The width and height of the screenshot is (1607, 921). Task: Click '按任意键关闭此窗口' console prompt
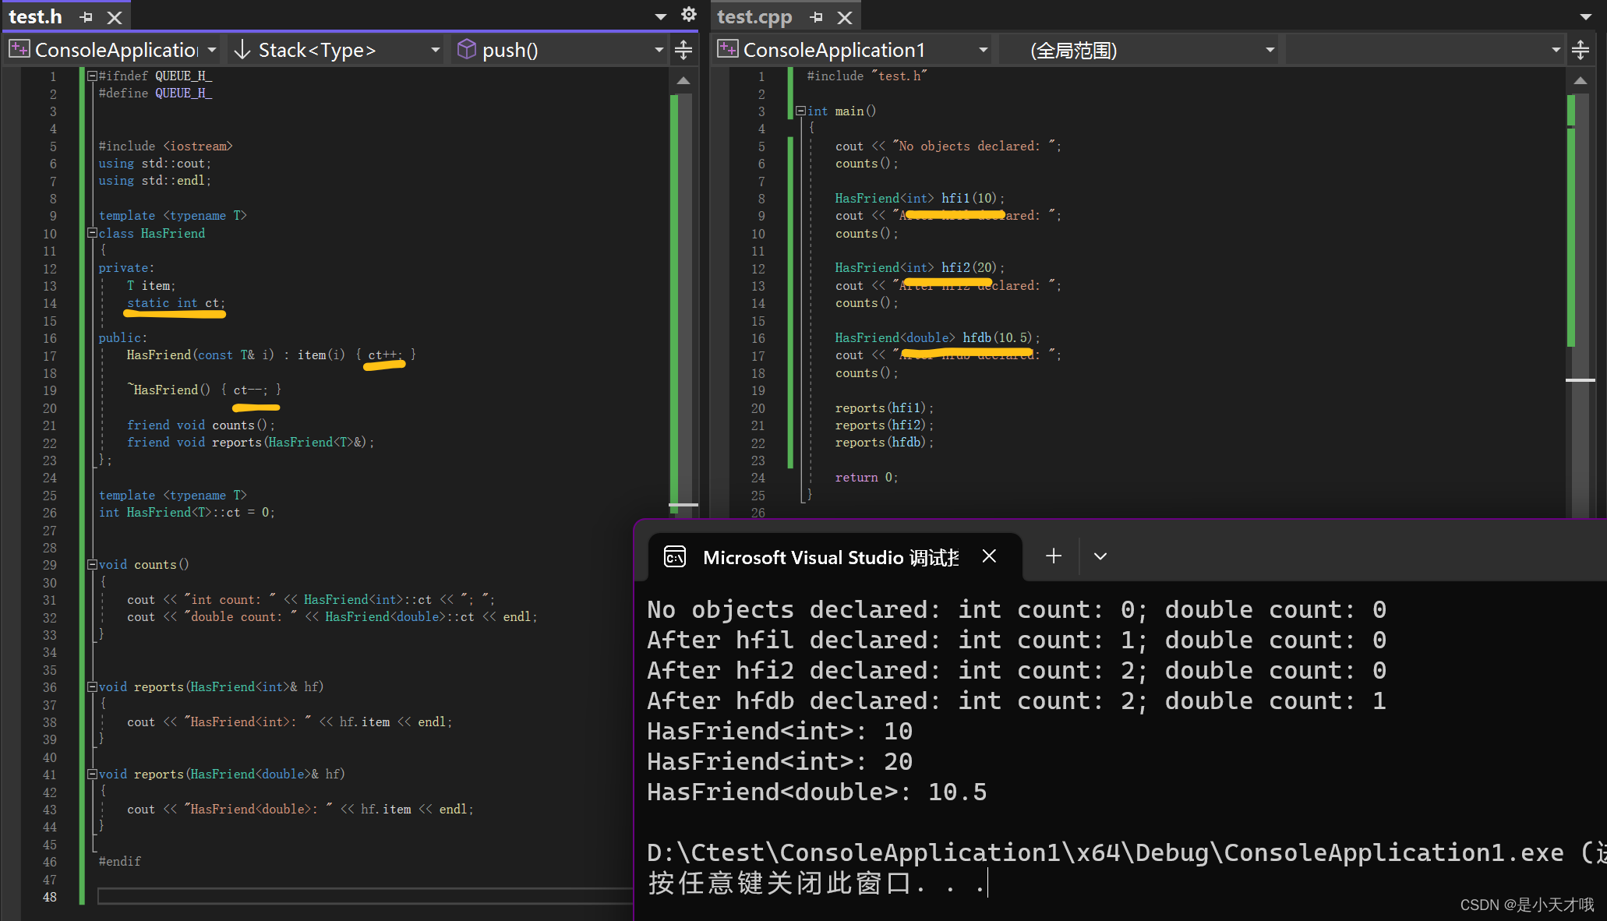coord(779,884)
